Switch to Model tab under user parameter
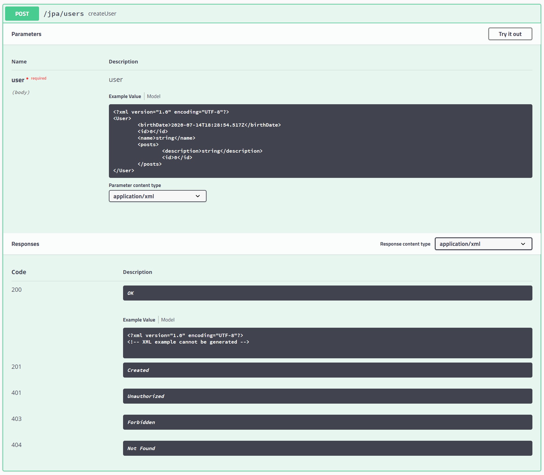Screen dimensions: 544x475 coord(154,96)
